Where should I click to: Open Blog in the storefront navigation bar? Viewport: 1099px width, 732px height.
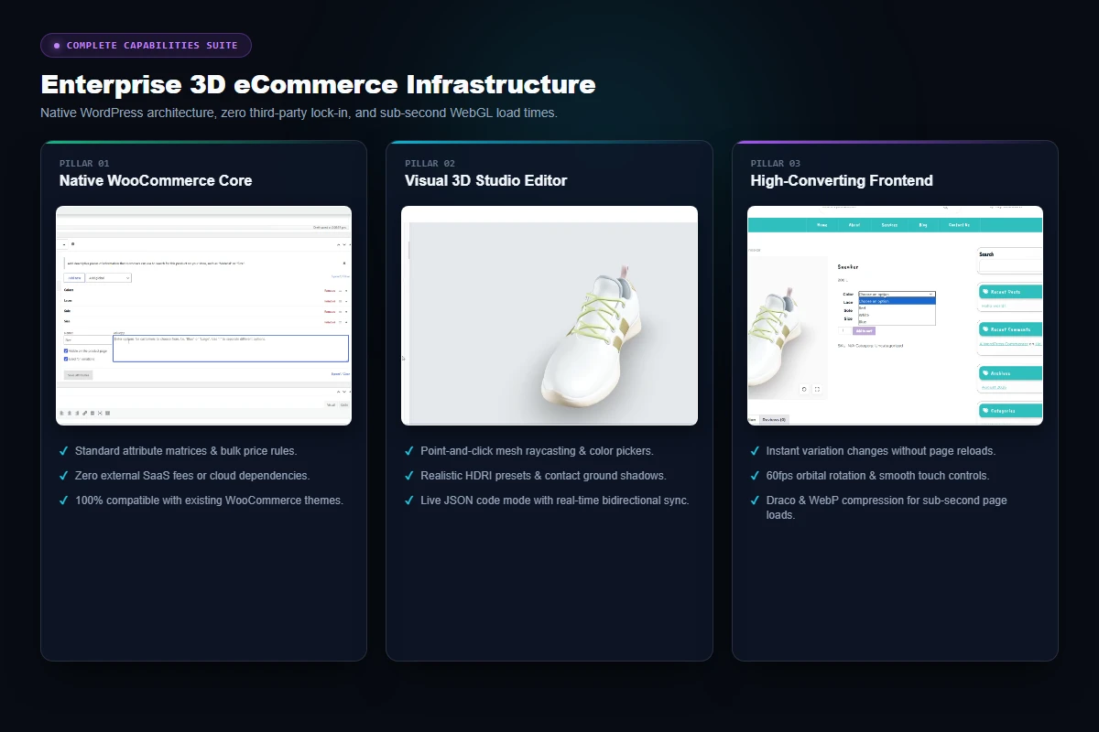pos(923,225)
